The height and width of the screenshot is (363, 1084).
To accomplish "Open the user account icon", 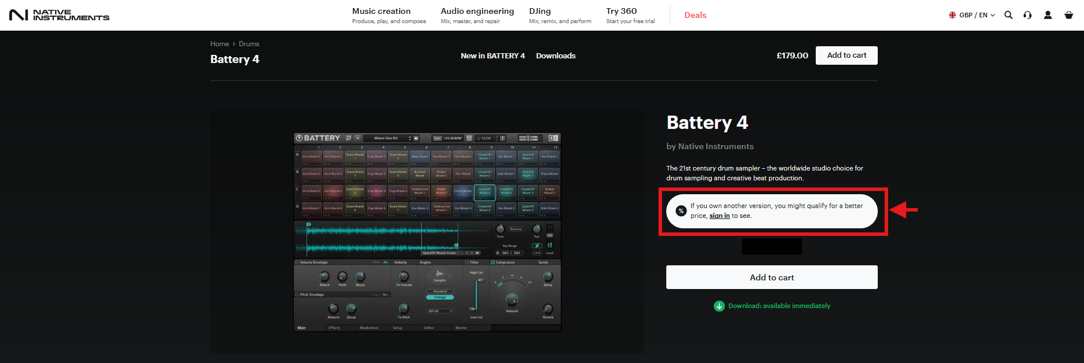I will point(1047,15).
